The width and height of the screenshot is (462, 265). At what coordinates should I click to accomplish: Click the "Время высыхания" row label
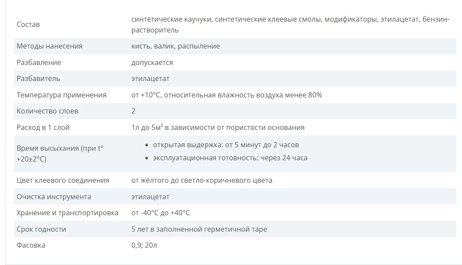(60, 153)
